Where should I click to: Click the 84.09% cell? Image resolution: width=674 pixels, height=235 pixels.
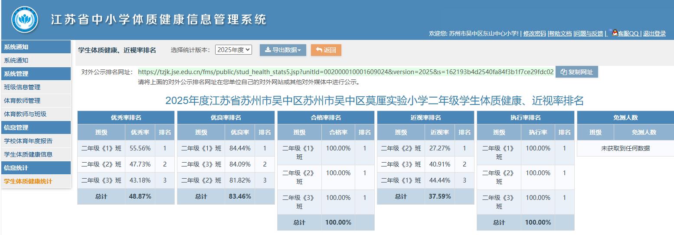click(x=240, y=164)
